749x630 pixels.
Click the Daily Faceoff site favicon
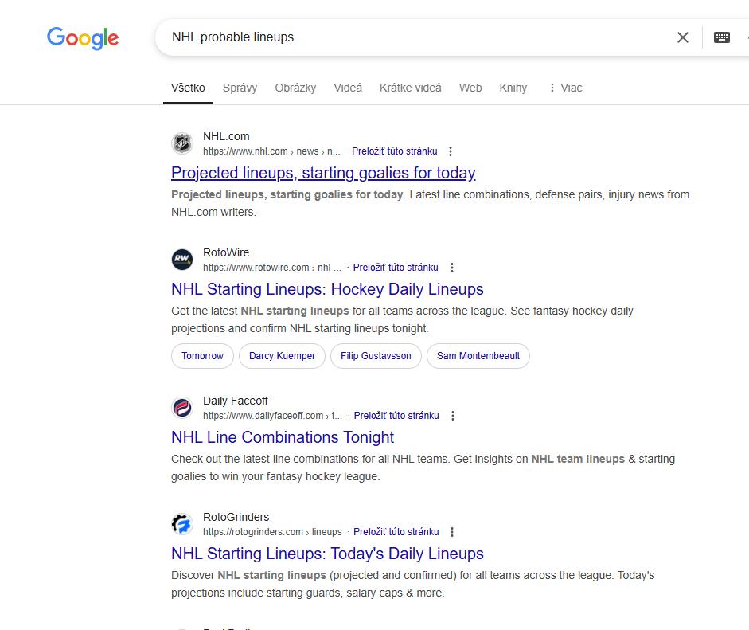pyautogui.click(x=182, y=407)
